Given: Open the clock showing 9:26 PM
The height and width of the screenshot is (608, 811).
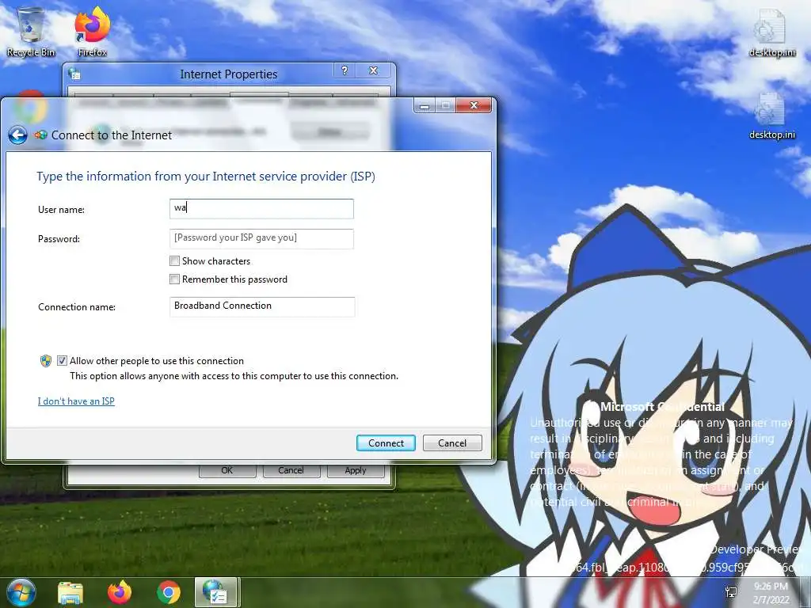Looking at the screenshot, I should [771, 593].
